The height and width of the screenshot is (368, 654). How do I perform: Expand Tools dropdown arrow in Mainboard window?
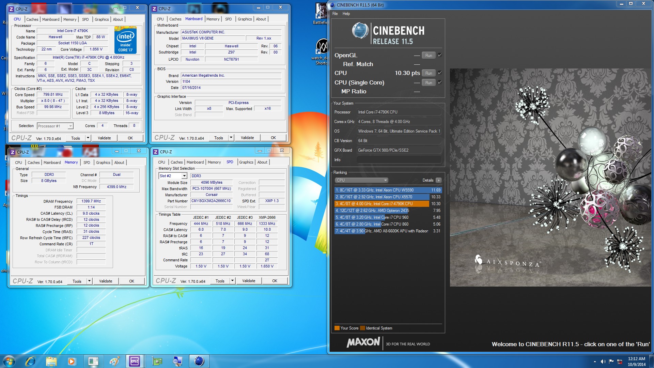point(231,138)
